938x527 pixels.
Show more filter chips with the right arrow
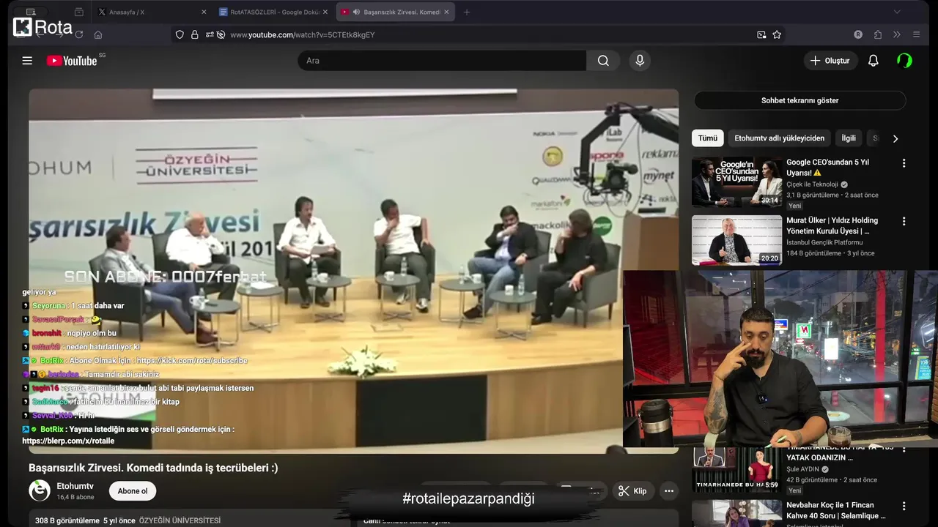(x=895, y=138)
